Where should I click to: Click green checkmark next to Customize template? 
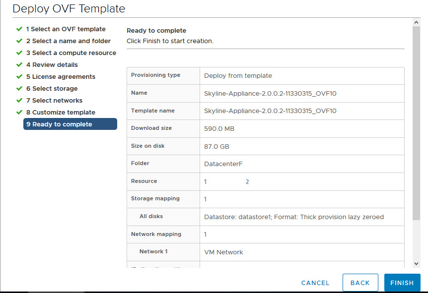pos(19,113)
